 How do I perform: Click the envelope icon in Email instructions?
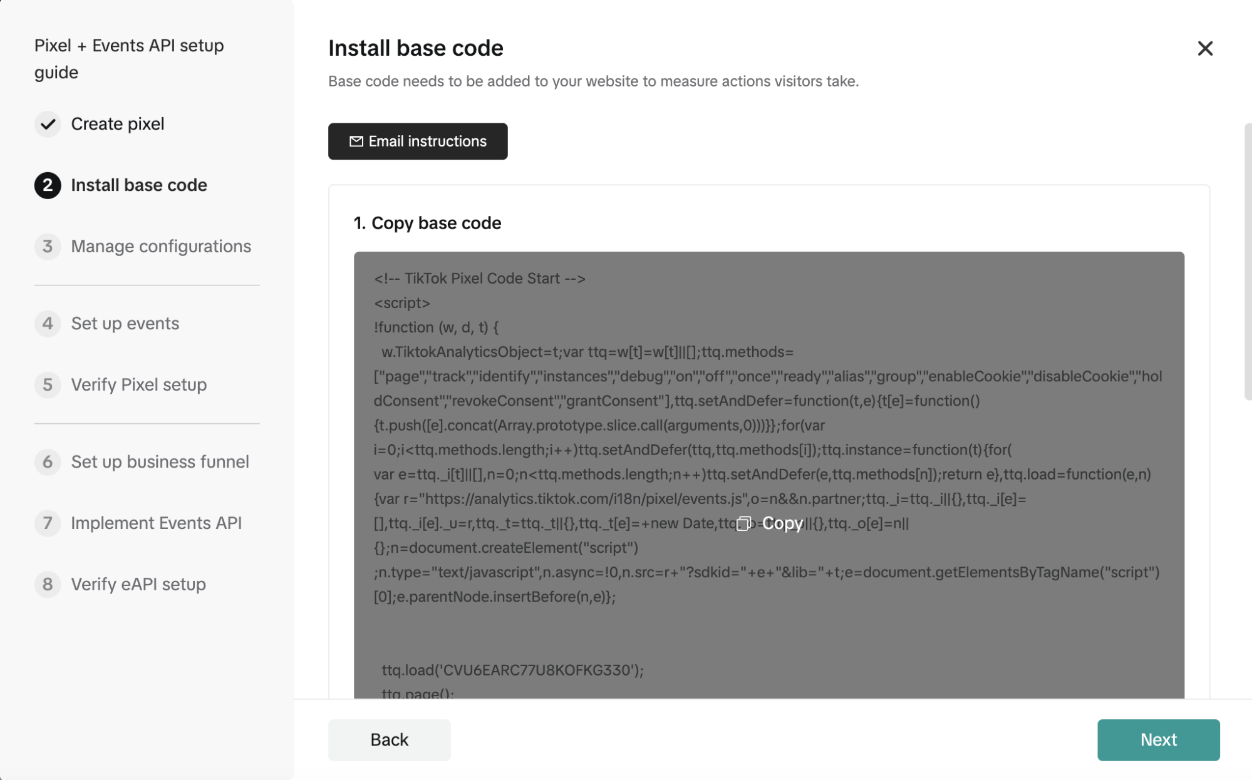pos(356,141)
